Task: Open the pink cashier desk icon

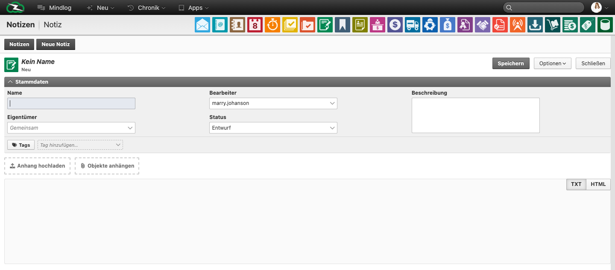Action: pyautogui.click(x=378, y=25)
